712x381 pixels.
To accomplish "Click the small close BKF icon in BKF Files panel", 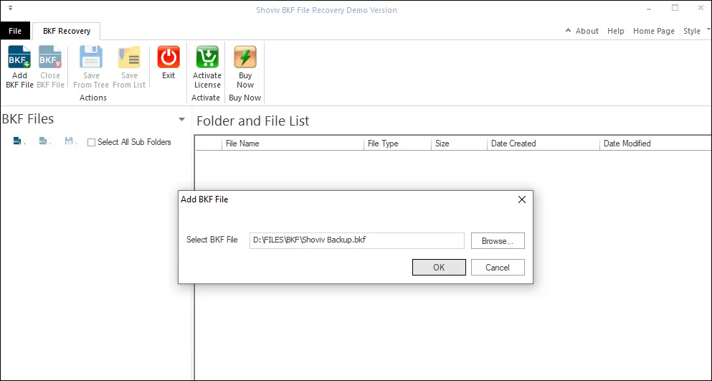I will pyautogui.click(x=43, y=141).
